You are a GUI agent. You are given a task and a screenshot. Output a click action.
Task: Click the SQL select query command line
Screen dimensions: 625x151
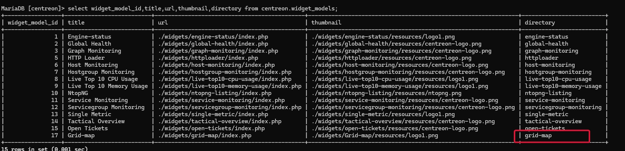169,8
